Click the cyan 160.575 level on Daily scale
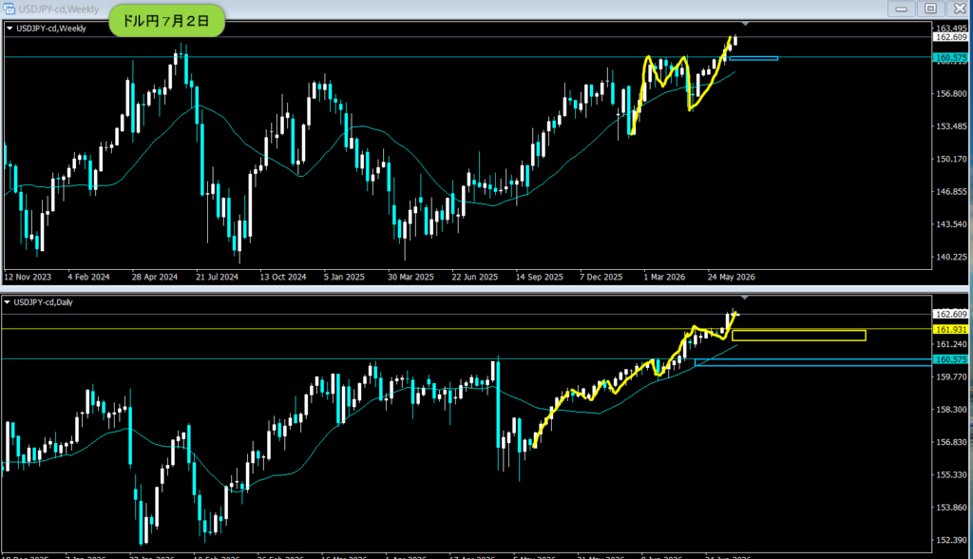The height and width of the screenshot is (559, 973). [950, 359]
